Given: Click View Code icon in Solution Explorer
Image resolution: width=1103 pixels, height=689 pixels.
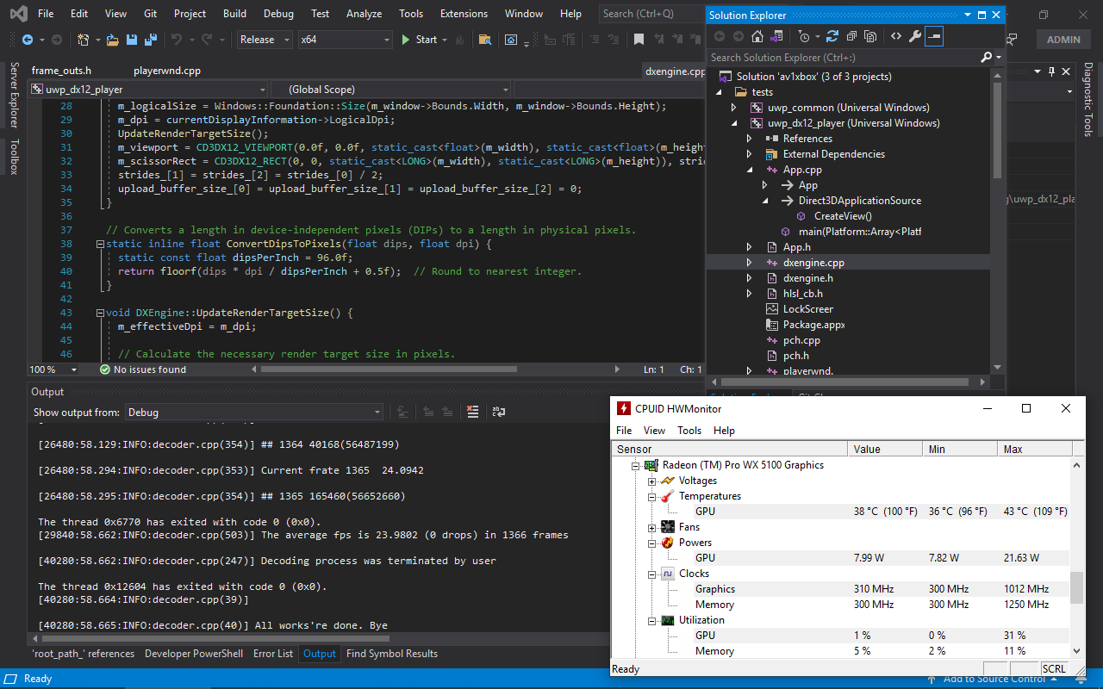Looking at the screenshot, I should click(x=896, y=36).
